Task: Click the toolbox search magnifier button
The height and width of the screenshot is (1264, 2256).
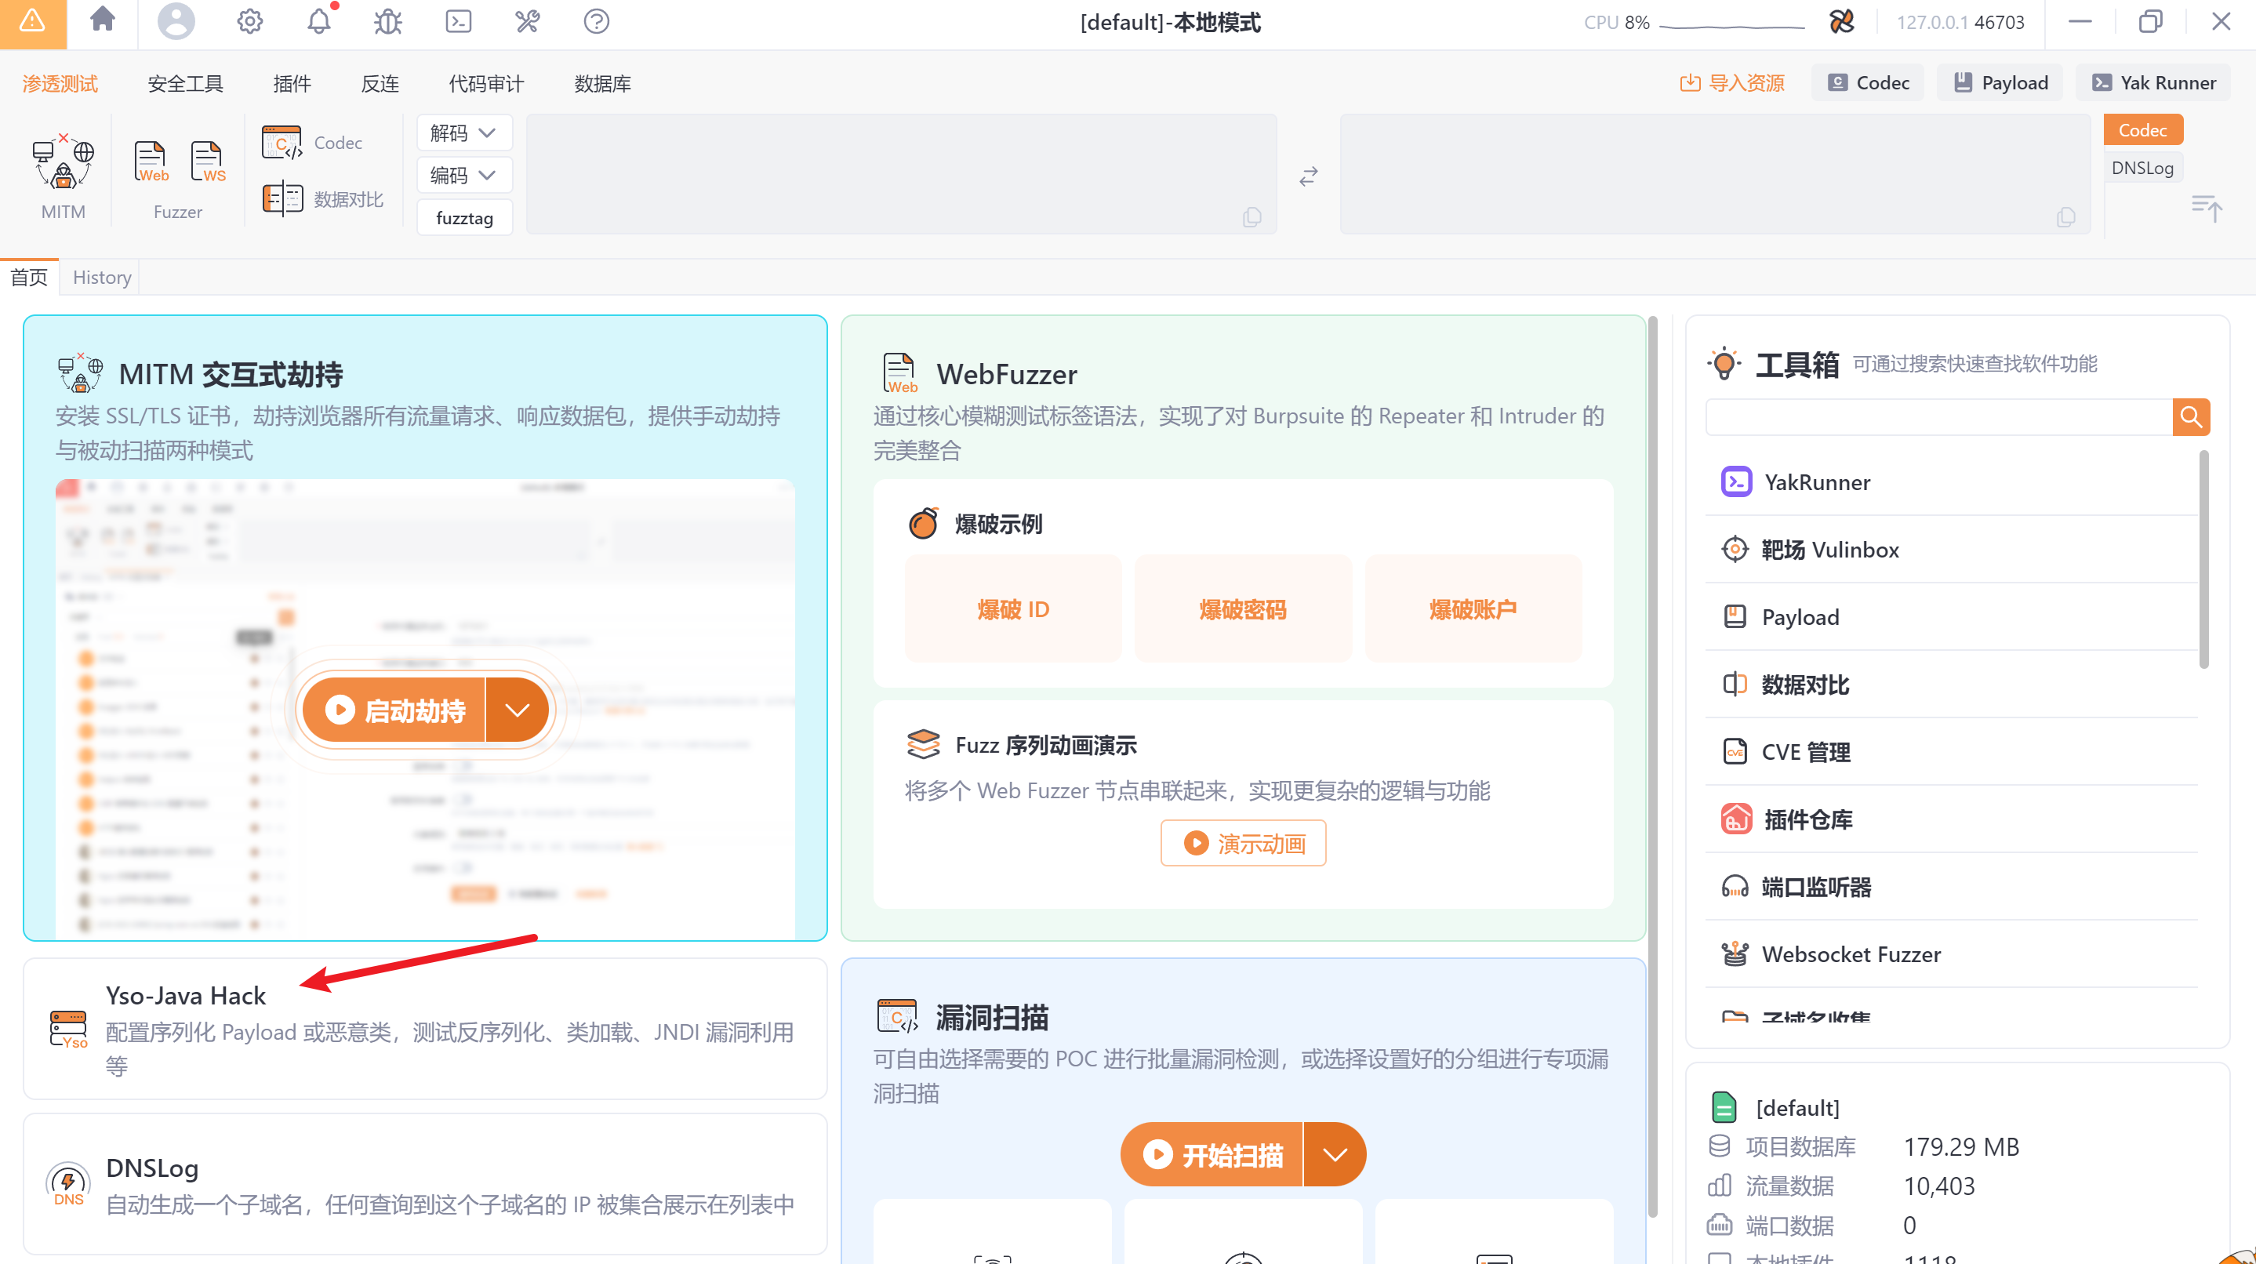Action: coord(2190,417)
